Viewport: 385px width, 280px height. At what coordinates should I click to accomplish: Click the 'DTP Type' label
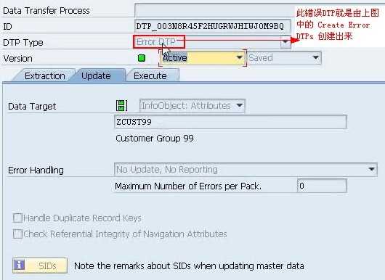pos(23,43)
